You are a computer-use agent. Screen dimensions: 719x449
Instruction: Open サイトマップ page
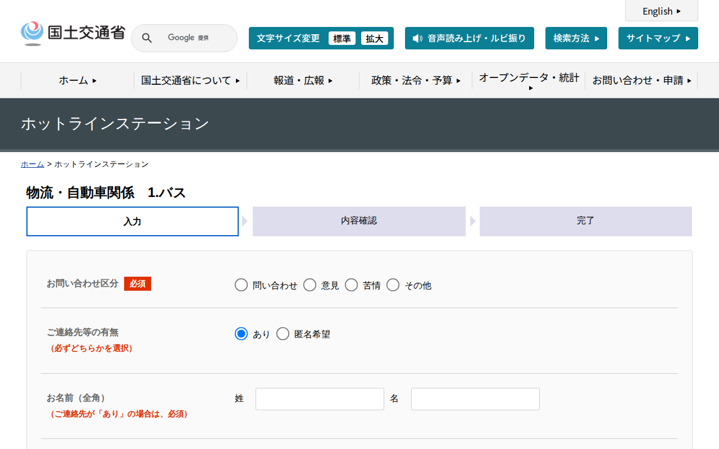[658, 38]
